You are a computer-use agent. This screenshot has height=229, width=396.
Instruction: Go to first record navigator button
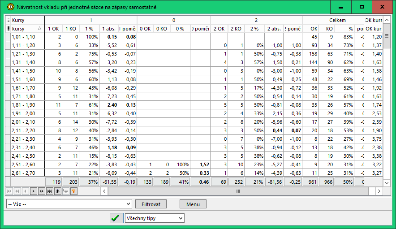tap(9, 191)
